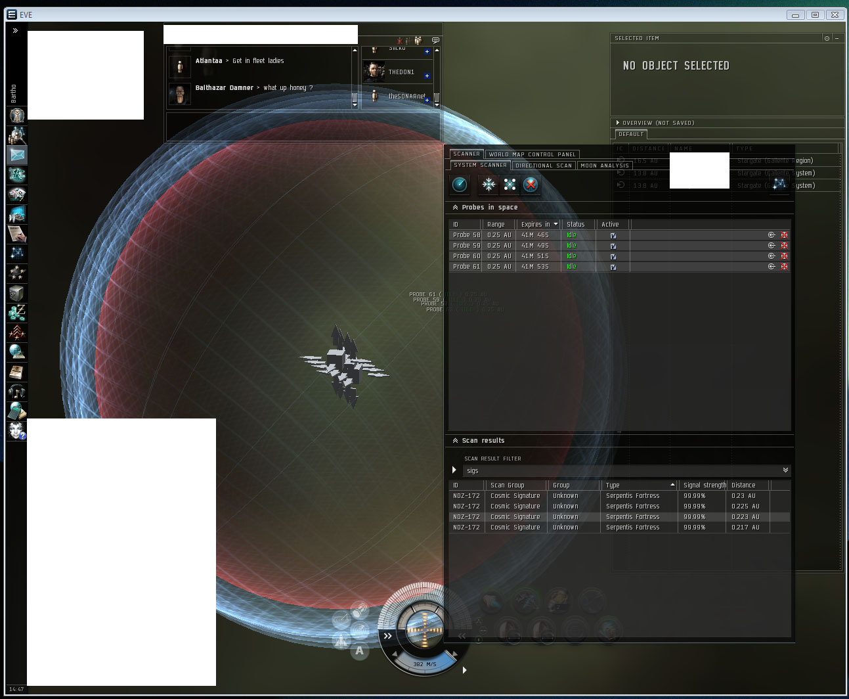This screenshot has height=699, width=849.
Task: Recover Probe 60 using its arrow icon
Action: coord(772,256)
